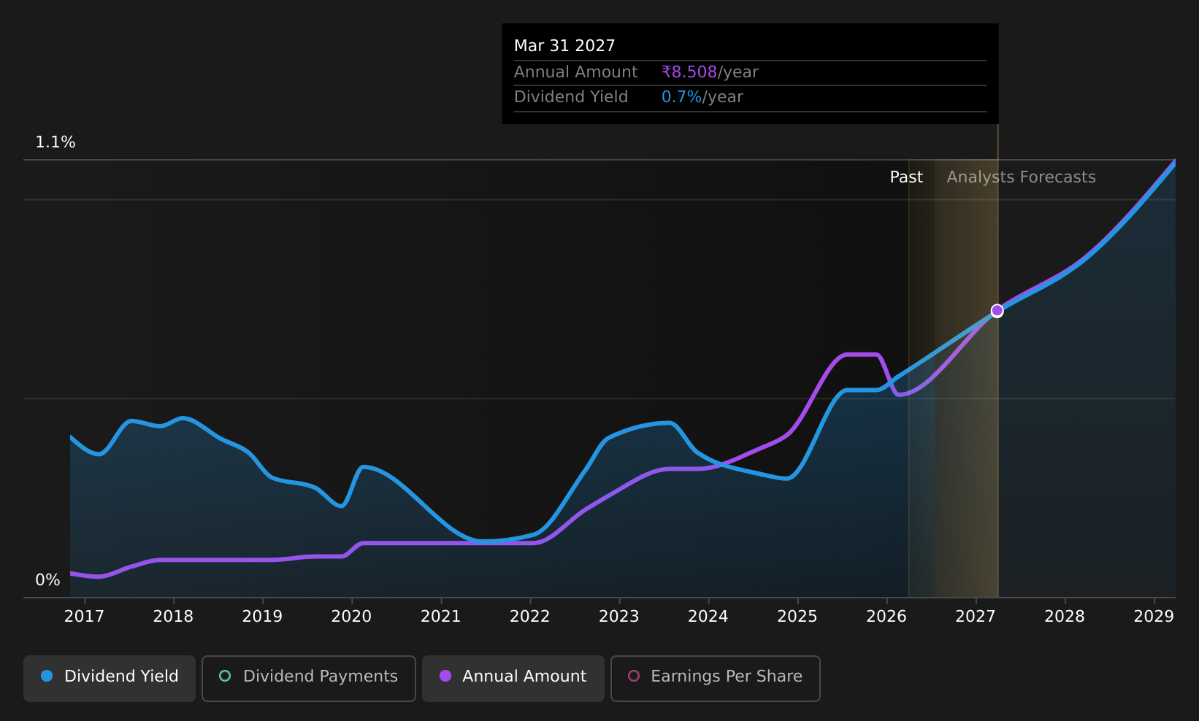Click the 0% y-axis label
Screen dimensions: 1199x721
click(47, 580)
